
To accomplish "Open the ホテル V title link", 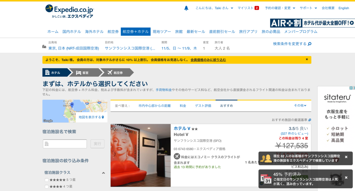I will tap(182, 128).
